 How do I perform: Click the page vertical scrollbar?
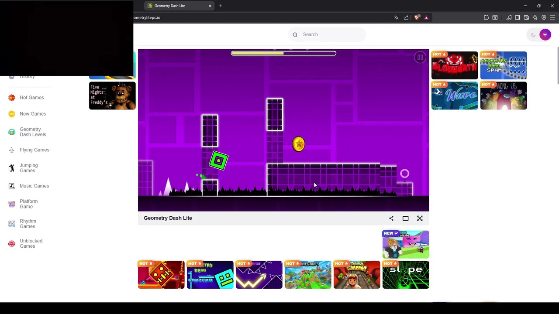point(557,65)
